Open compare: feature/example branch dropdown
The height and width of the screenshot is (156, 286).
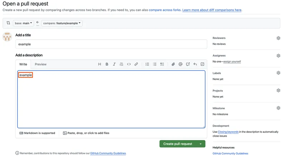[x=62, y=23]
